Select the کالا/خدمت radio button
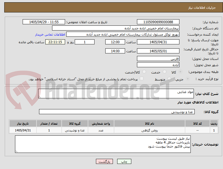Image resolution: width=223 pixels, height=169 pixels. click(x=144, y=72)
